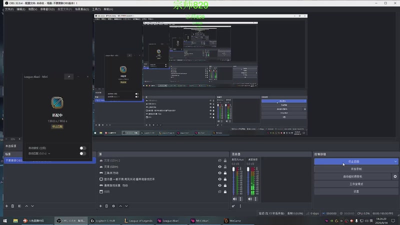Open virtual camera settings gear

click(x=395, y=176)
